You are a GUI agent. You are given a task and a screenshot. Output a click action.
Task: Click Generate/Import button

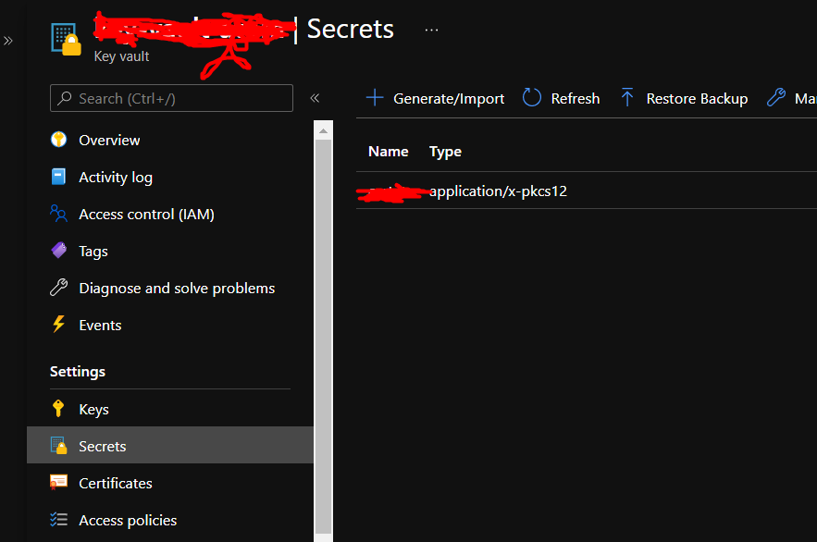point(435,98)
